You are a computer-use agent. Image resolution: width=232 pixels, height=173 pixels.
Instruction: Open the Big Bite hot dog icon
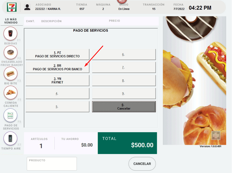click(11, 73)
